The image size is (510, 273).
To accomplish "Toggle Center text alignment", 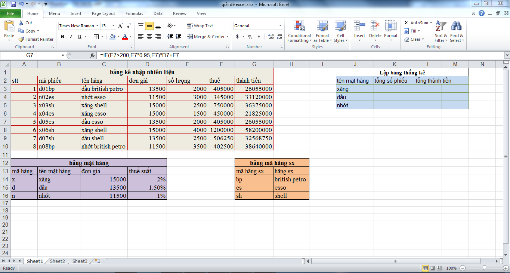I will [x=149, y=37].
